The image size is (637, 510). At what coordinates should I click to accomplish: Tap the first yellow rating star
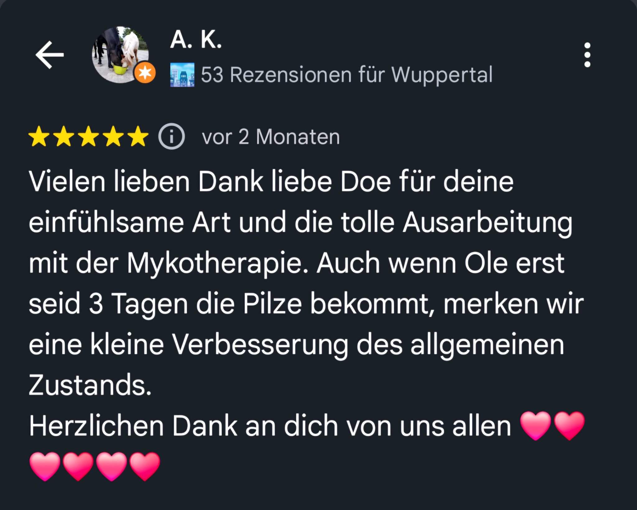(39, 136)
